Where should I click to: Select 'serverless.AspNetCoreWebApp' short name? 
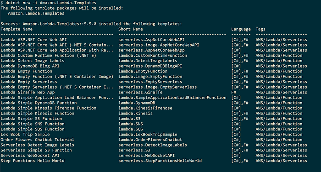point(151,50)
